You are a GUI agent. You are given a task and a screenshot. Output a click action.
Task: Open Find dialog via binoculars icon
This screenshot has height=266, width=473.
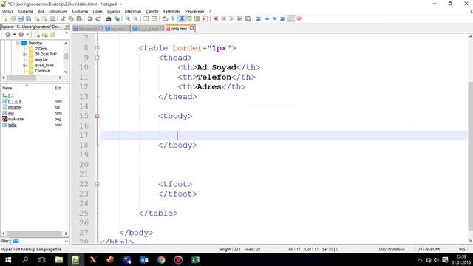click(x=109, y=19)
